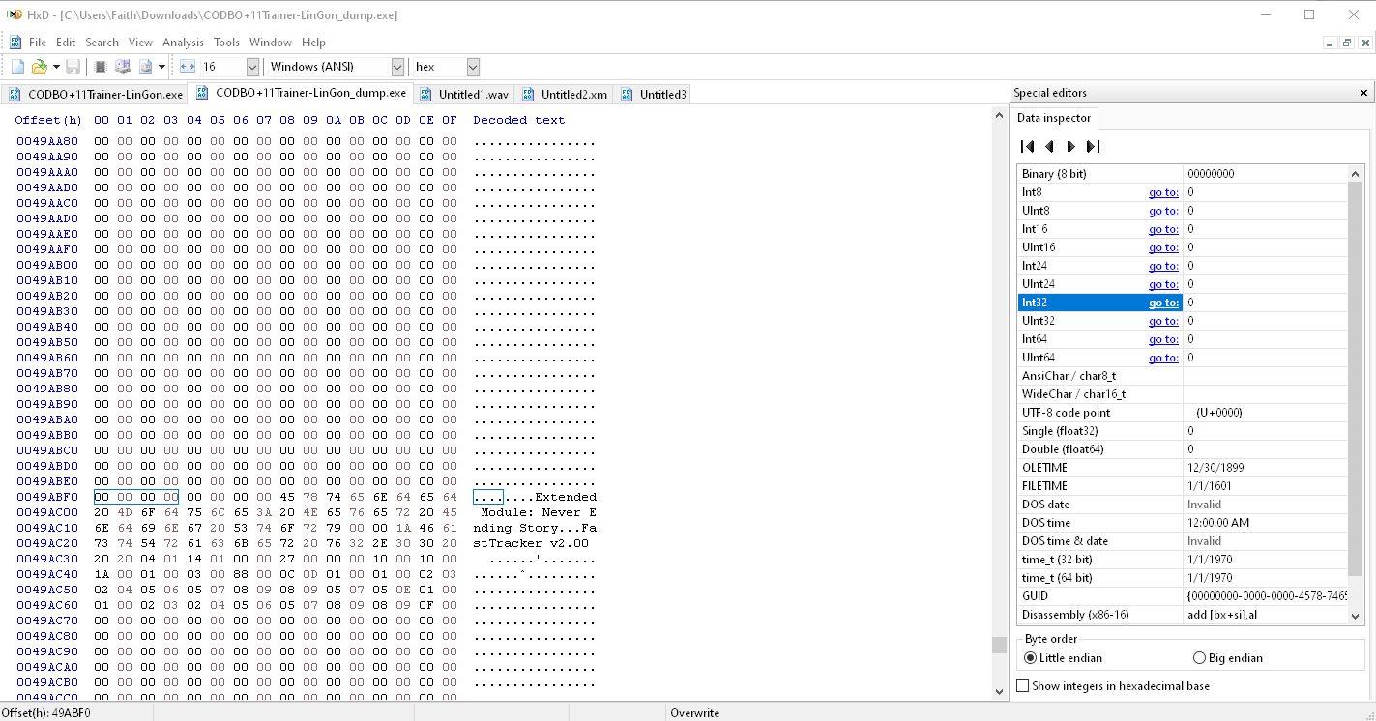Open the Window menu
Image resolution: width=1376 pixels, height=721 pixels.
(x=271, y=43)
